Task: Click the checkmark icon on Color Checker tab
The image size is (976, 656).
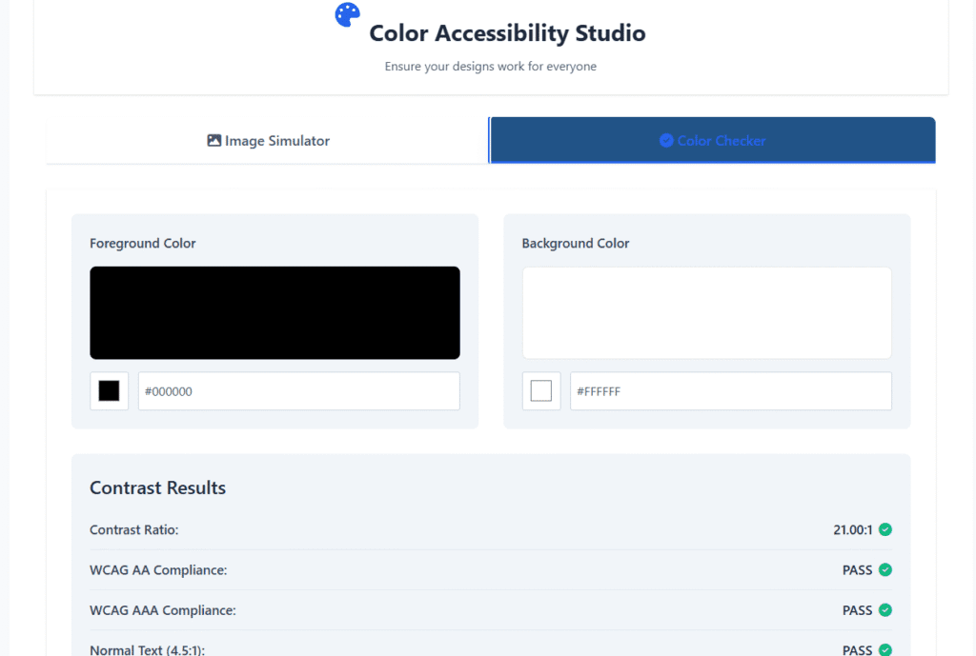Action: (x=666, y=140)
